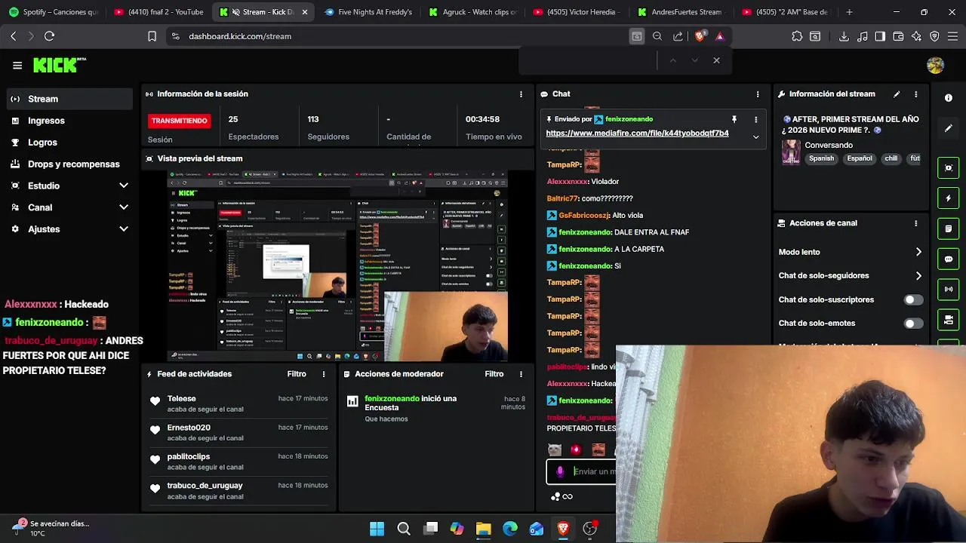The width and height of the screenshot is (966, 543).
Task: Open options of the pinned chat message
Action: point(755,119)
